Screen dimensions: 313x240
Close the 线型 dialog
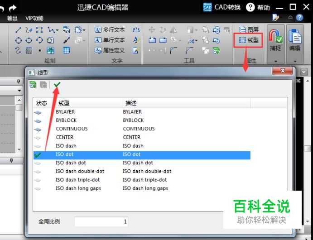[283, 71]
